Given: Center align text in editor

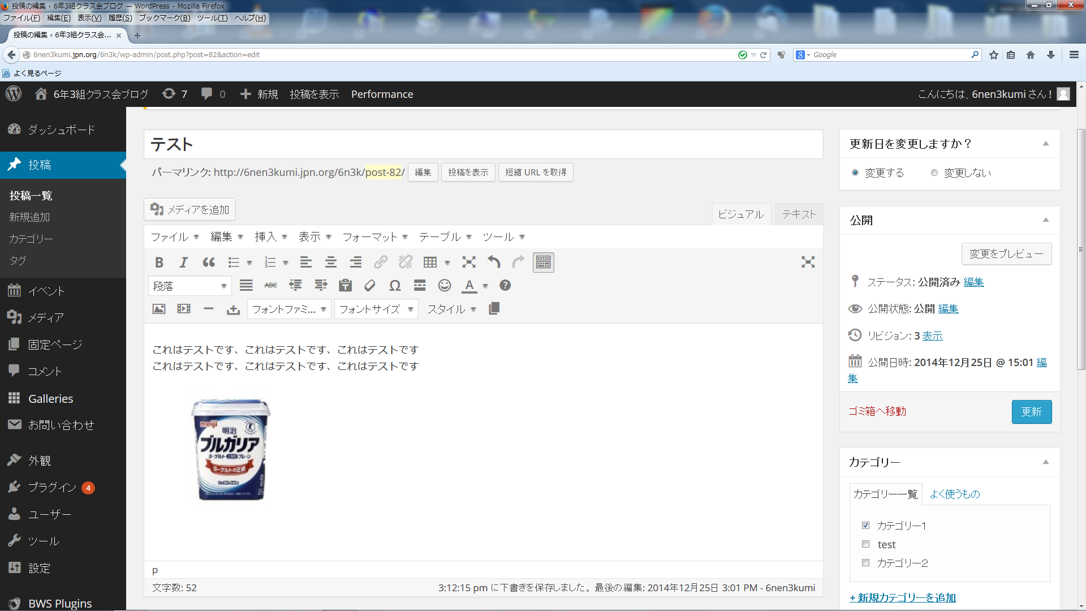Looking at the screenshot, I should tap(331, 262).
